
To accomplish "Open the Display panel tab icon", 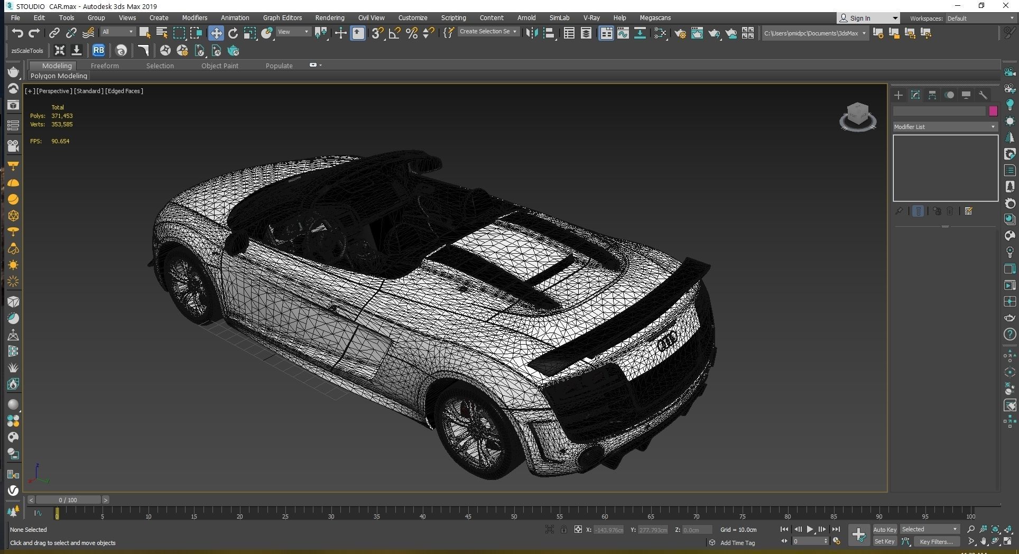I will click(966, 95).
